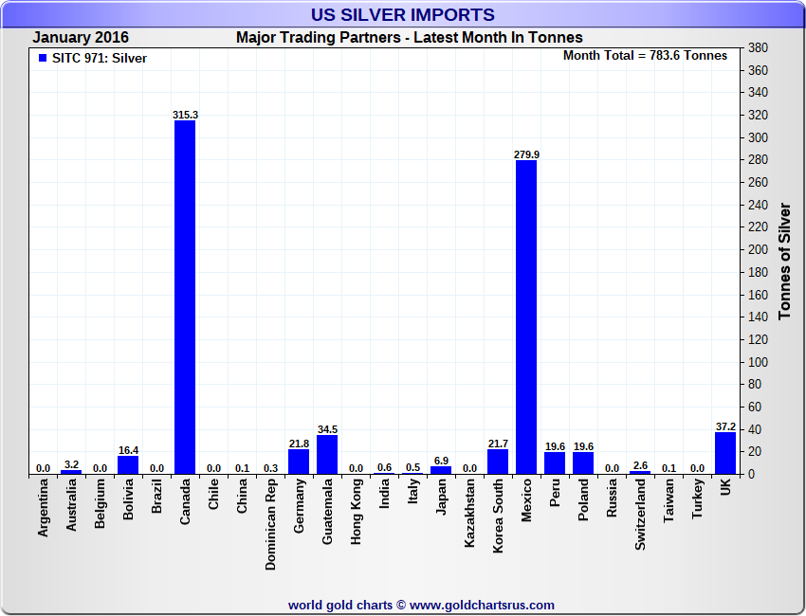Click the 'Peru' axis label
The image size is (806, 616).
point(555,493)
